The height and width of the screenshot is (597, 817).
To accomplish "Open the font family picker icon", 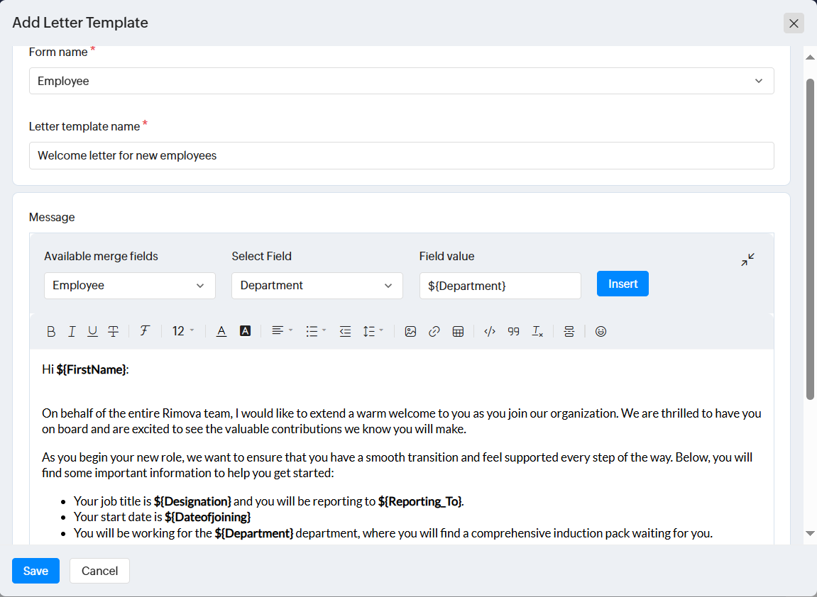I will tap(144, 331).
